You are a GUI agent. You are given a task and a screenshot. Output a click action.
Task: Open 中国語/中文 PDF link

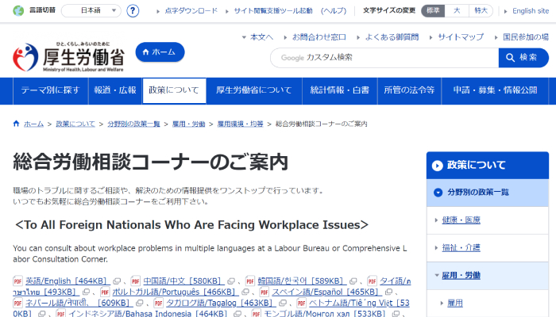(183, 281)
